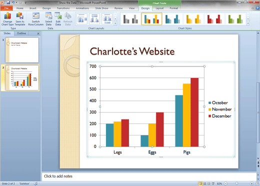Apply the red chart style
Viewport: 260px width, 186px height.
coord(214,19)
